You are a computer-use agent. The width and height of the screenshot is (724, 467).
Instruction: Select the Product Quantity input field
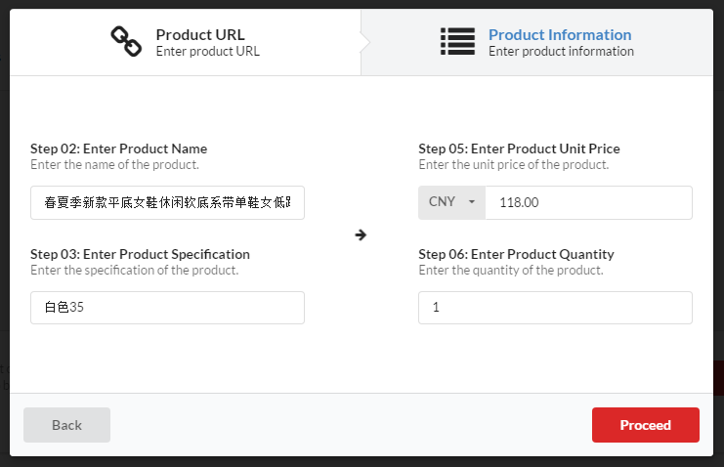pyautogui.click(x=556, y=308)
